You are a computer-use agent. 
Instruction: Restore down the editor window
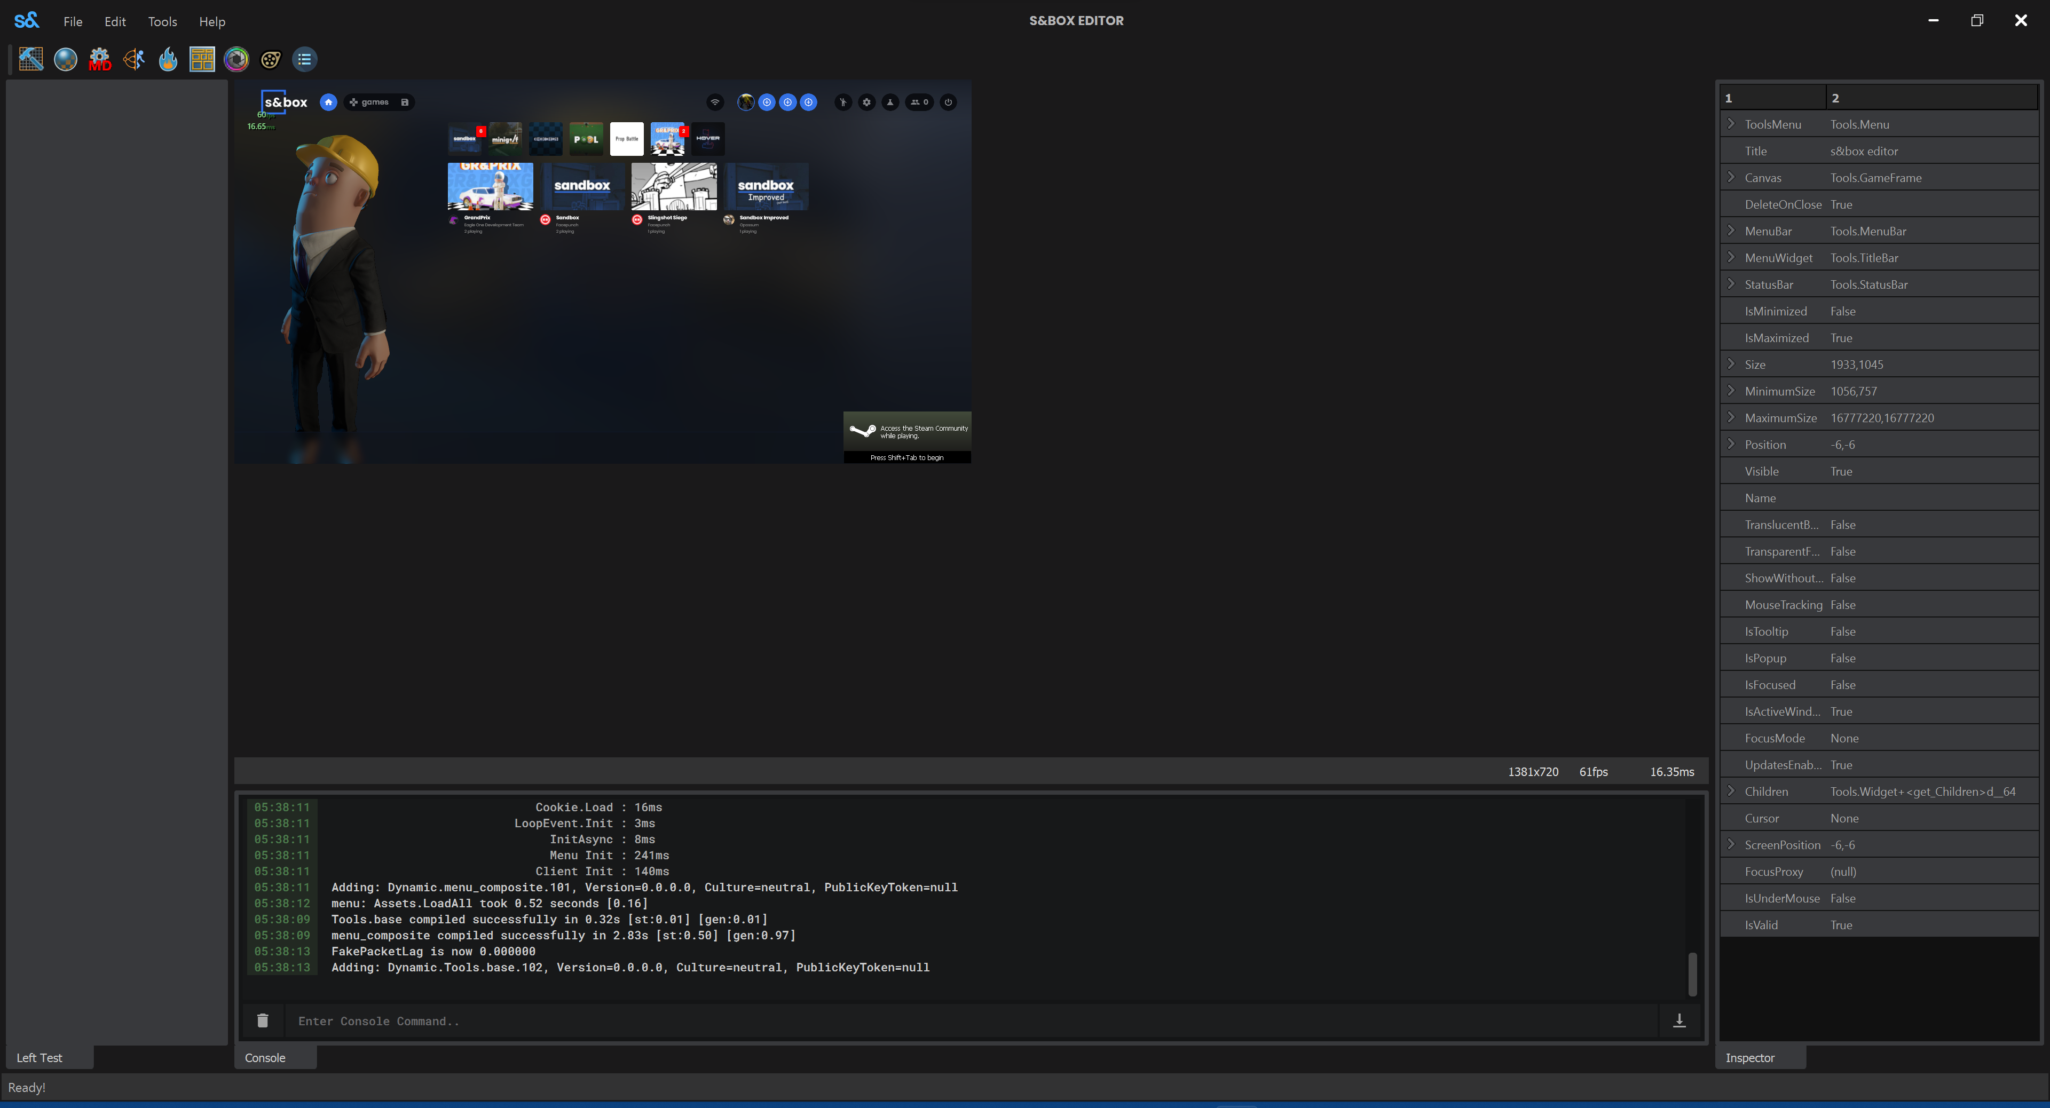tap(1977, 20)
